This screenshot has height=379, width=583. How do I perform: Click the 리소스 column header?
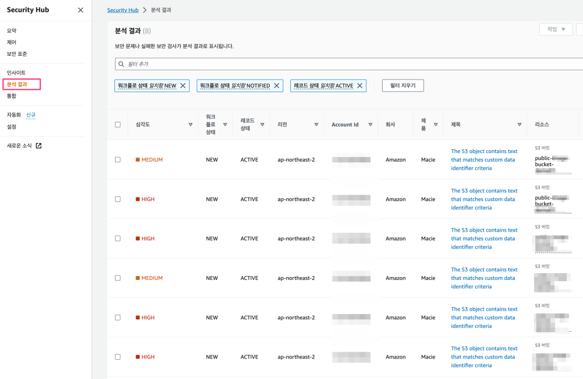pyautogui.click(x=542, y=125)
